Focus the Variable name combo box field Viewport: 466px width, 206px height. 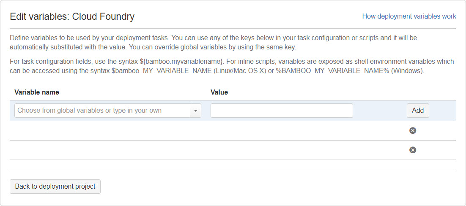click(102, 111)
